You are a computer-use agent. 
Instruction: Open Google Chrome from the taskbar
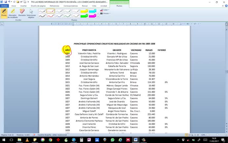point(50,140)
